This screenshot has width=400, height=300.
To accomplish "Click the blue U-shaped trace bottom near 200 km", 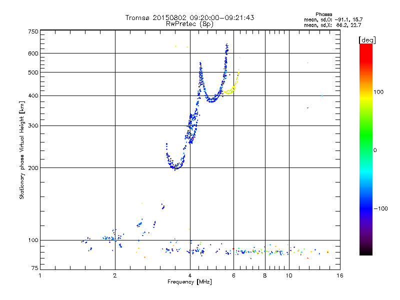I will click(x=175, y=167).
